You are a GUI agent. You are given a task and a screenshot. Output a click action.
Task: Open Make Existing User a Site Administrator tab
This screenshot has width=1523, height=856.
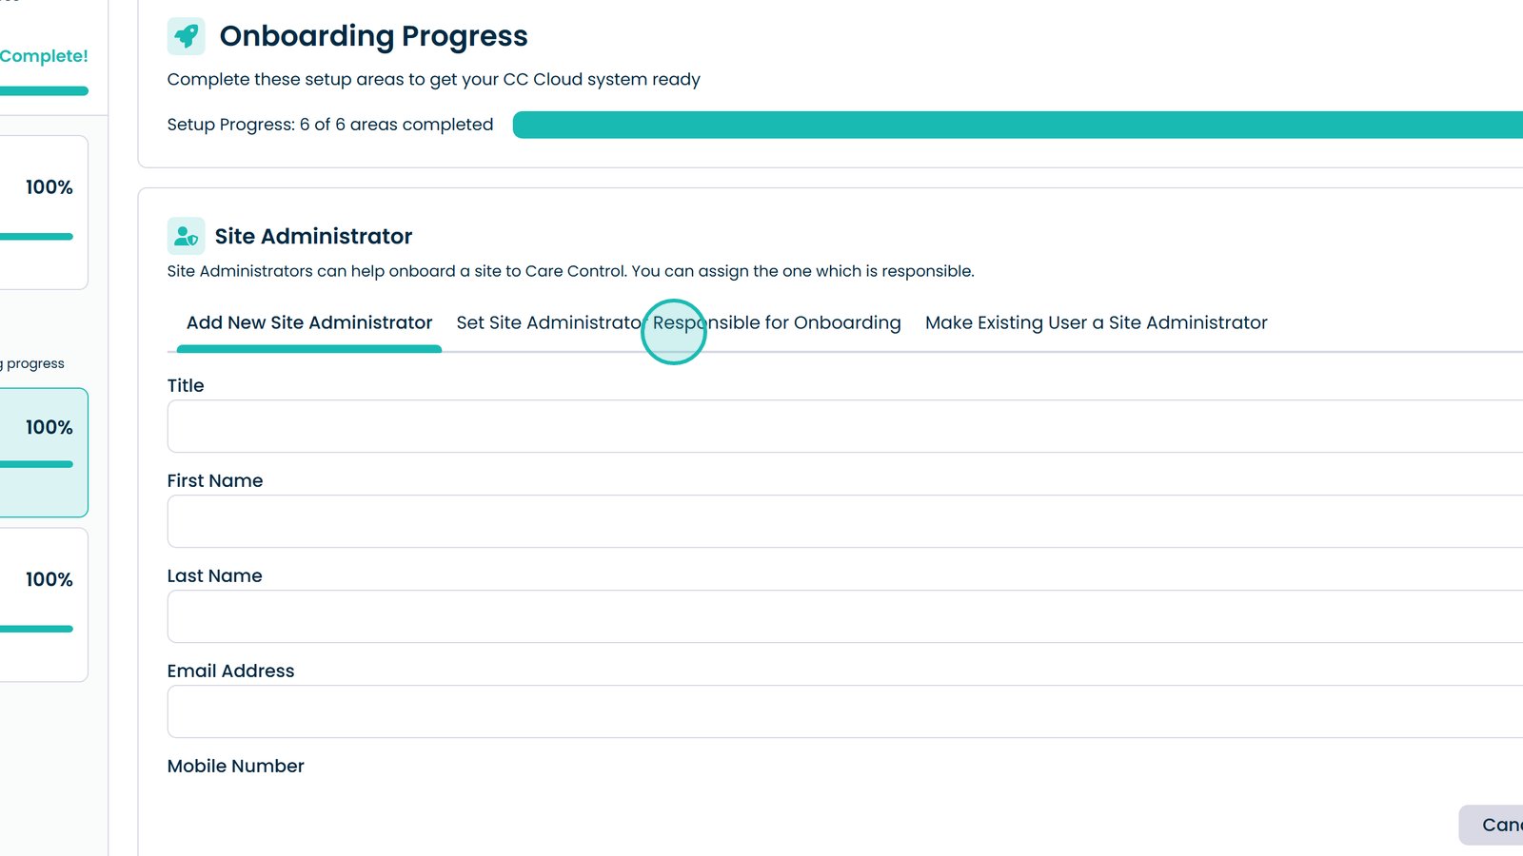pos(1096,323)
